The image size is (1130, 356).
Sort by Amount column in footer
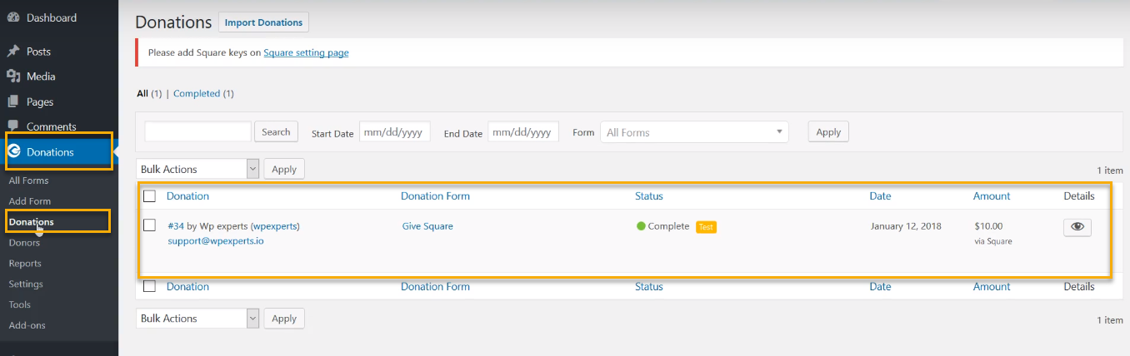tap(992, 286)
